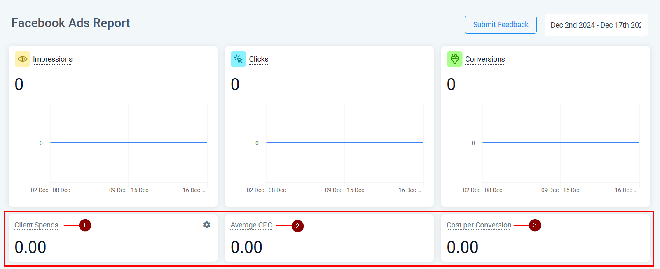Click the Conversions funnel icon
The image size is (660, 269).
tap(454, 59)
